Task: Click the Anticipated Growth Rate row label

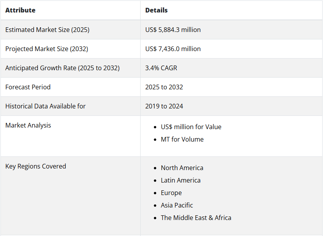Action: [62, 68]
